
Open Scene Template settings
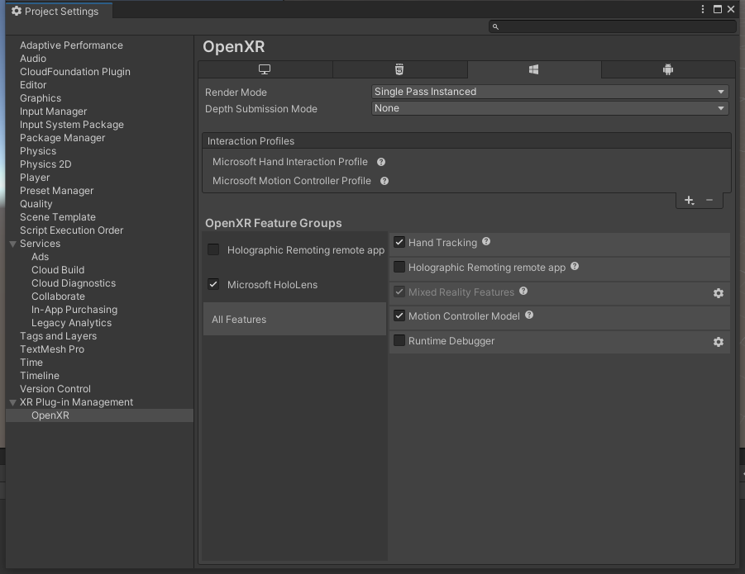58,216
